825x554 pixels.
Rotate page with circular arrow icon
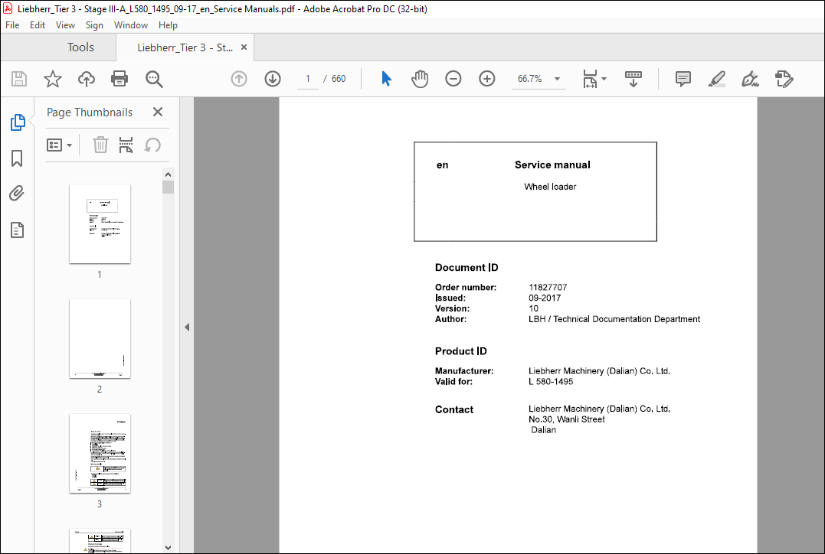(x=152, y=145)
